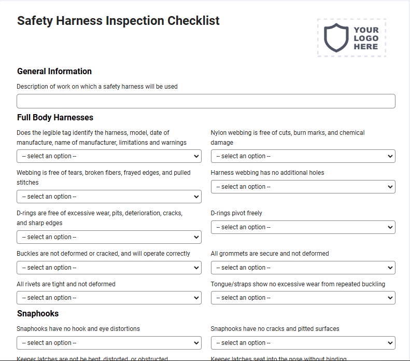Select an option for D-rings excessive wear

109,237
